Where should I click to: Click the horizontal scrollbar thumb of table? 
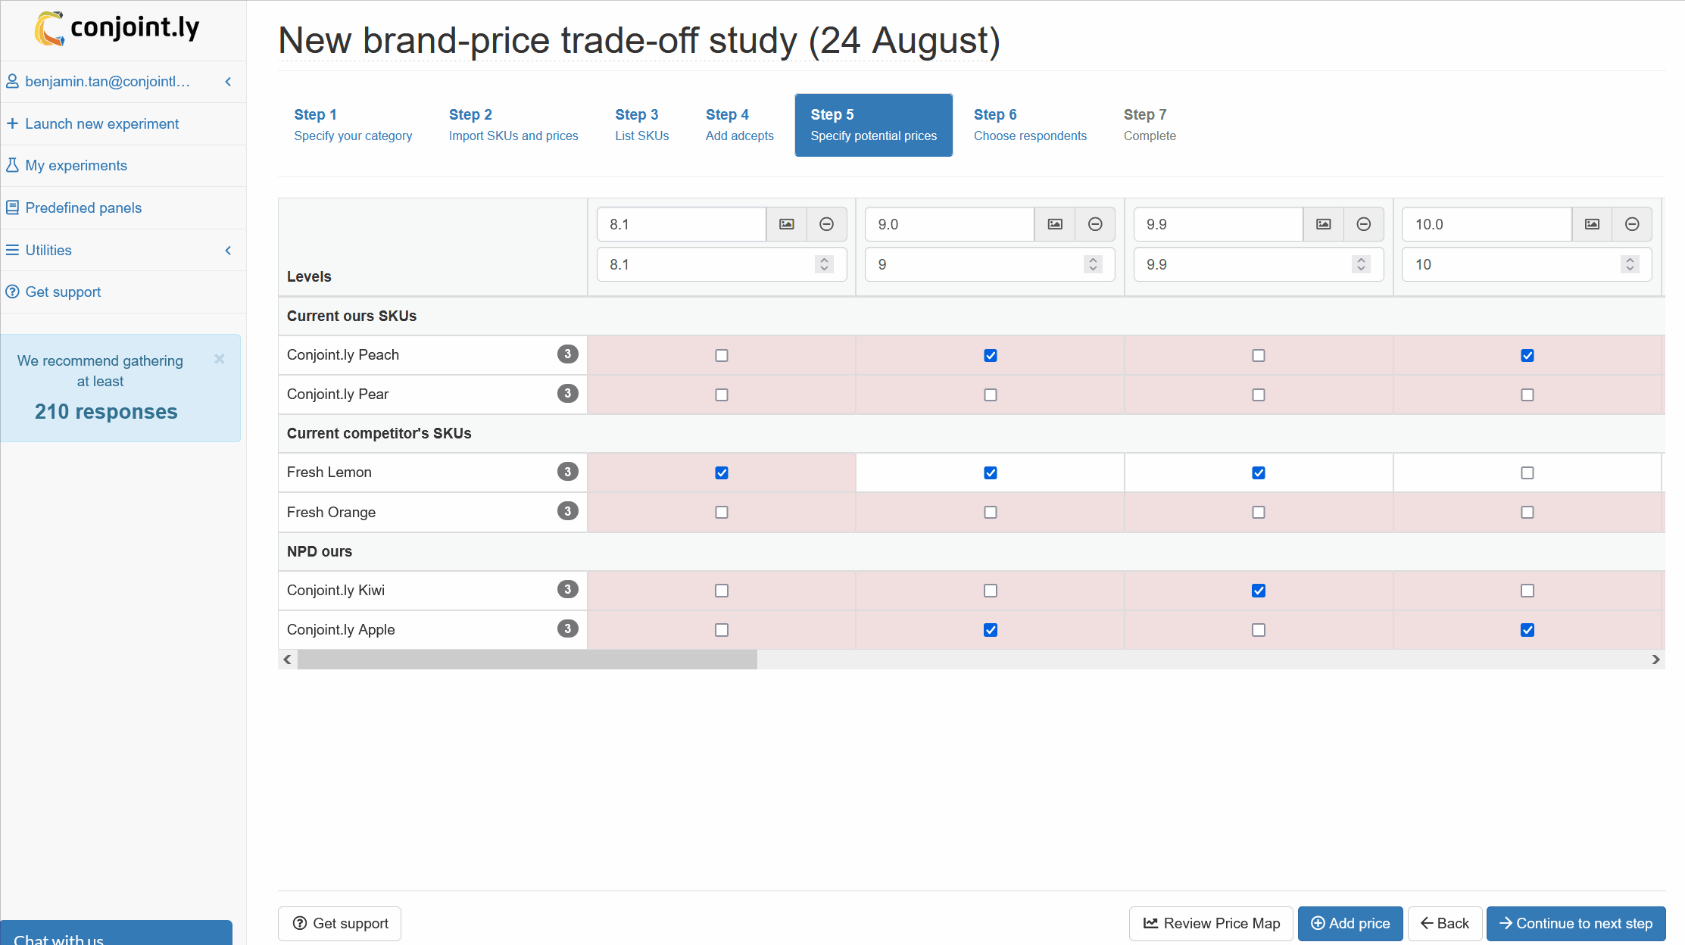(527, 660)
